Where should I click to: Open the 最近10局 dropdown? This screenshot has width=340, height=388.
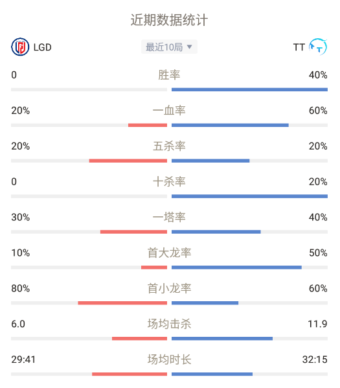(x=169, y=47)
